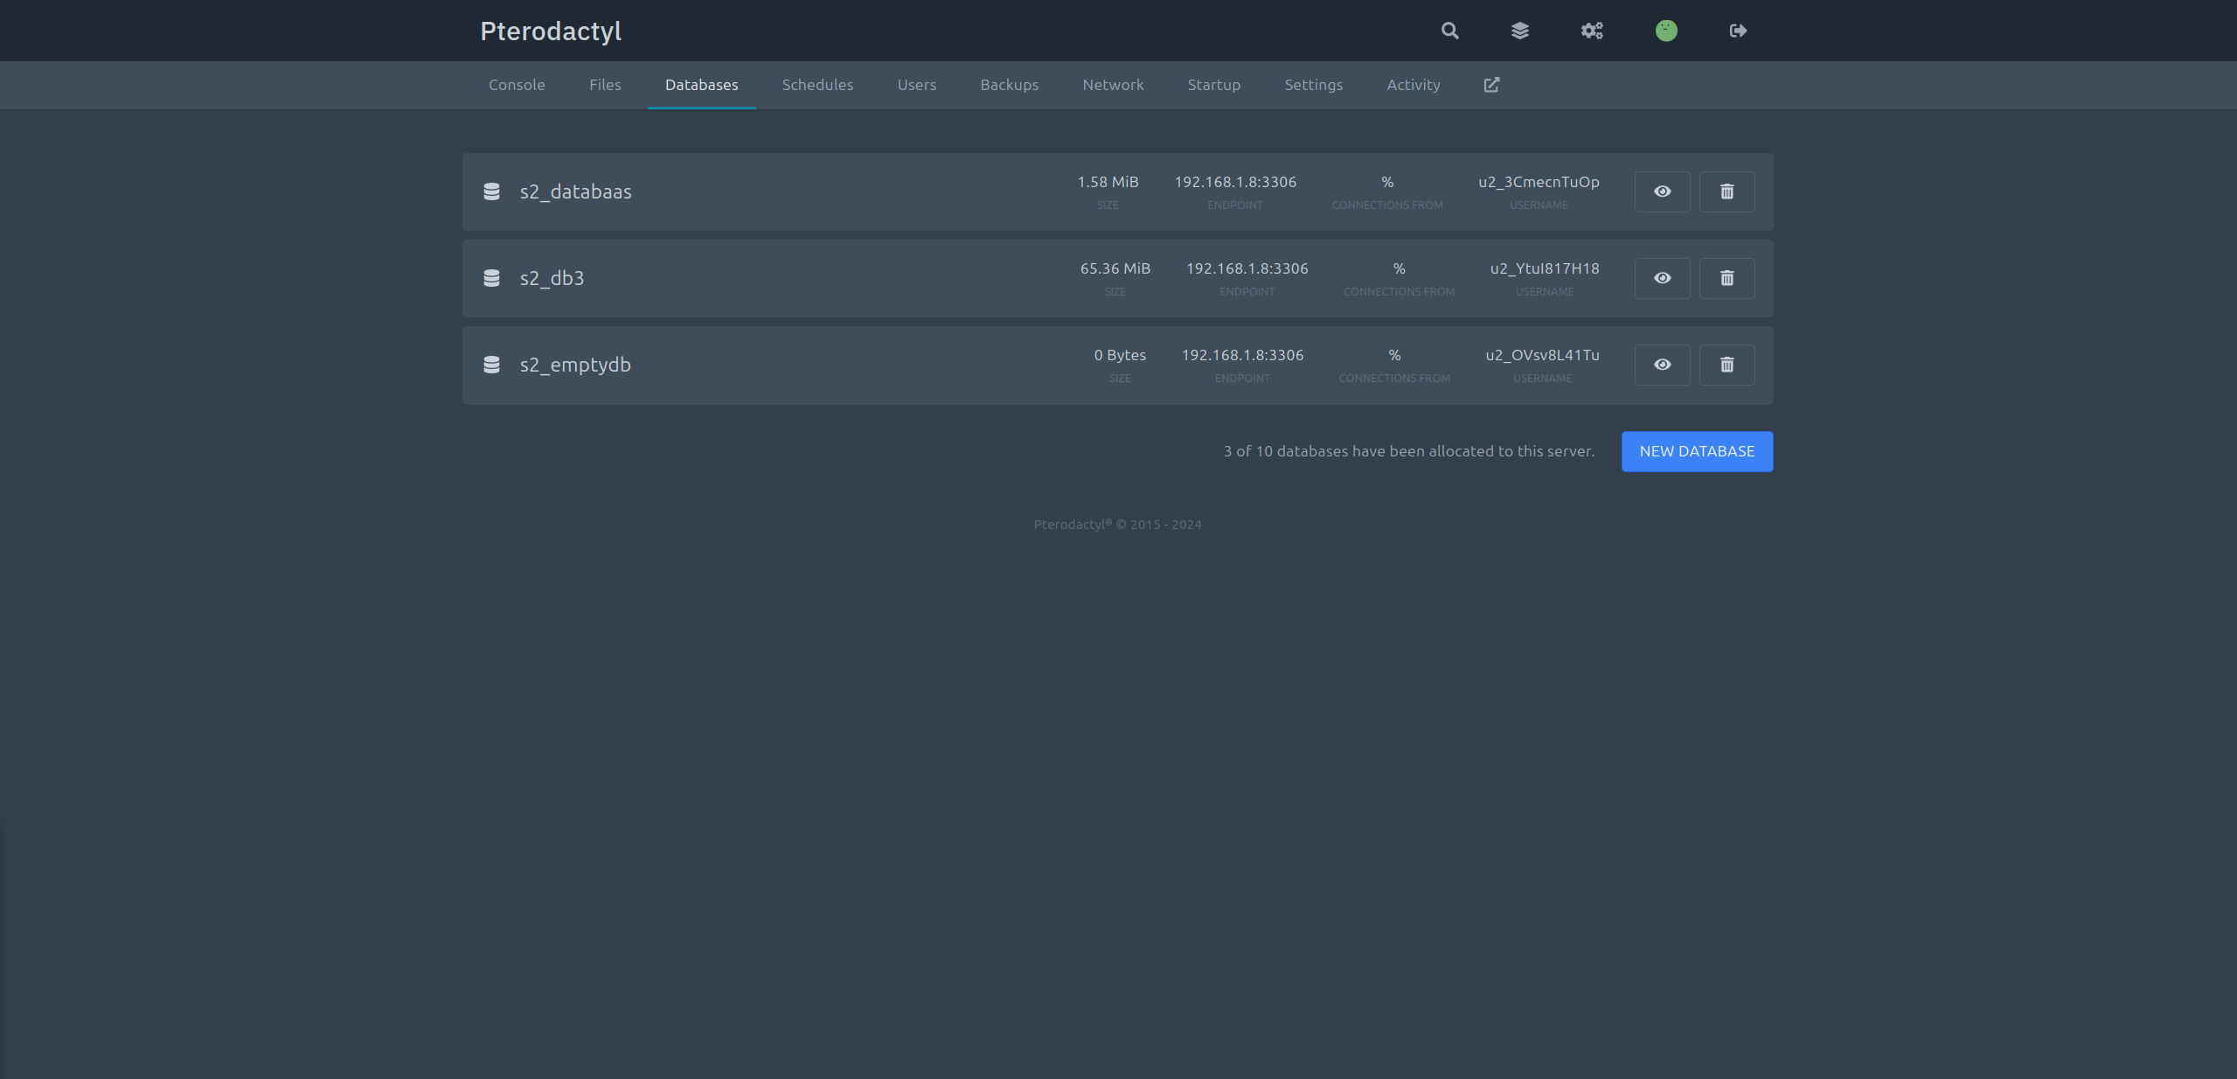The height and width of the screenshot is (1079, 2237).
Task: Open the search magnifying glass icon
Action: (1448, 31)
